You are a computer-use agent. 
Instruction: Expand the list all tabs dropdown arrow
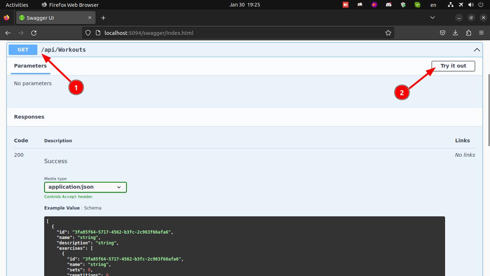pos(433,18)
